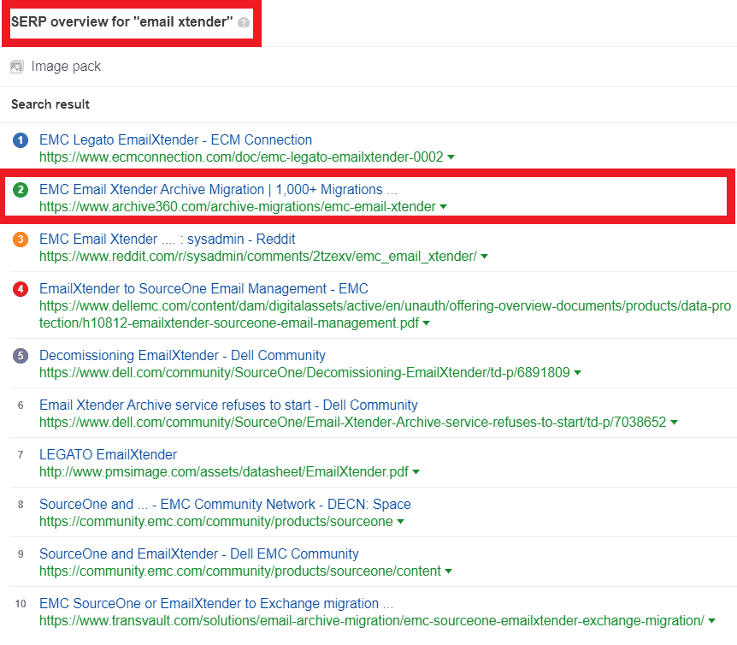Open "Decomissioning EmailXtender - Dell Community" title

[182, 355]
